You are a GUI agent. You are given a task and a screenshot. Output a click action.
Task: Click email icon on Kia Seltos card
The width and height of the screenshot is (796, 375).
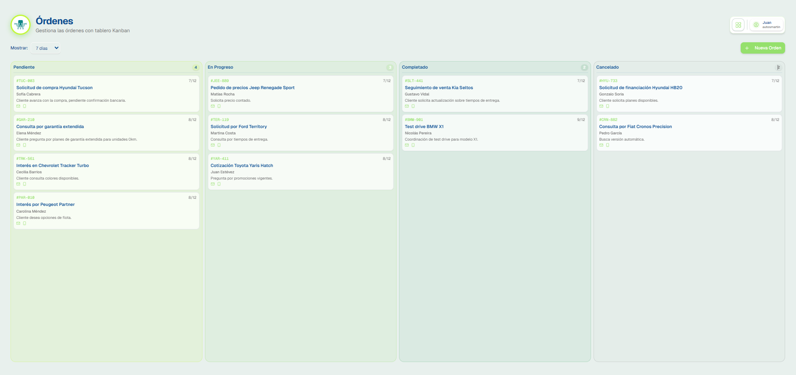tap(407, 106)
